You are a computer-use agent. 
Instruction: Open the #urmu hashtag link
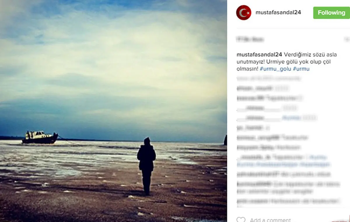(301, 69)
